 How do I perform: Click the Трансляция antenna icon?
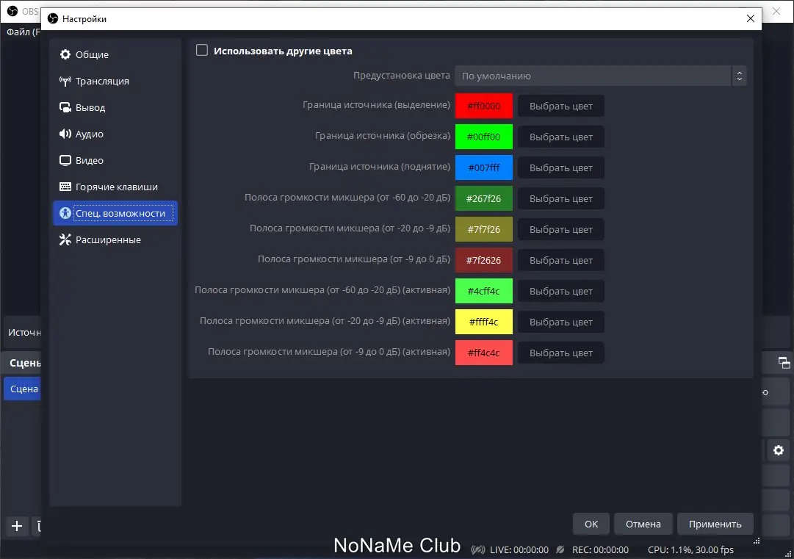[65, 81]
